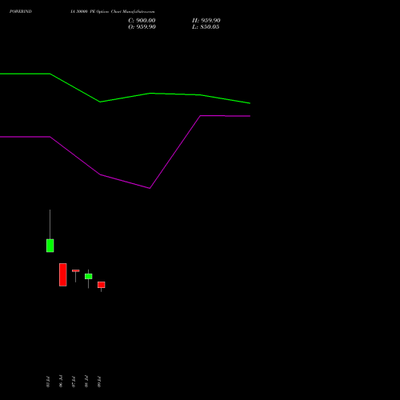
Task: Click the "08 Jul" date axis label
Action: tap(86, 382)
